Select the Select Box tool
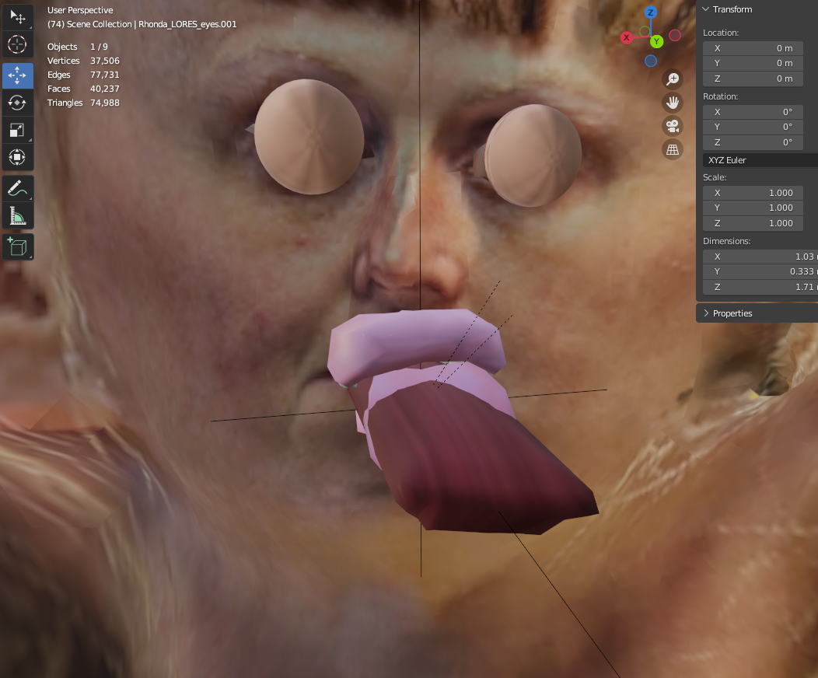The image size is (818, 678). tap(18, 17)
